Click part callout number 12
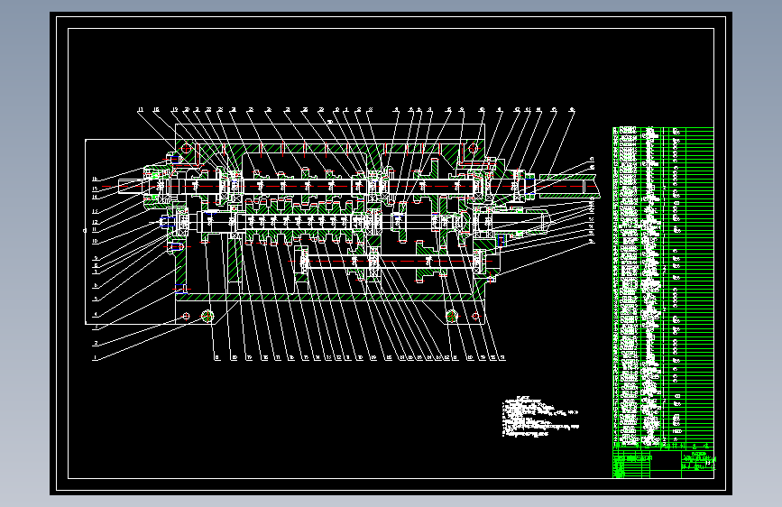This screenshot has width=782, height=507. [95, 222]
